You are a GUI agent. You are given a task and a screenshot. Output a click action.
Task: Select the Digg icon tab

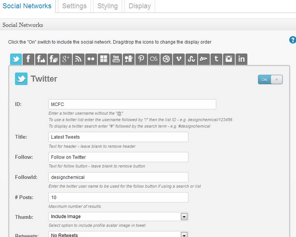(x=129, y=59)
